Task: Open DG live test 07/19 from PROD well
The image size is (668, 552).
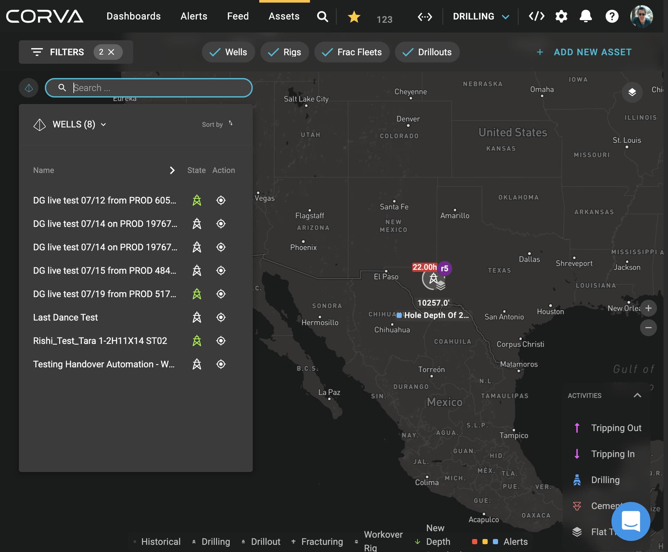Action: click(105, 294)
